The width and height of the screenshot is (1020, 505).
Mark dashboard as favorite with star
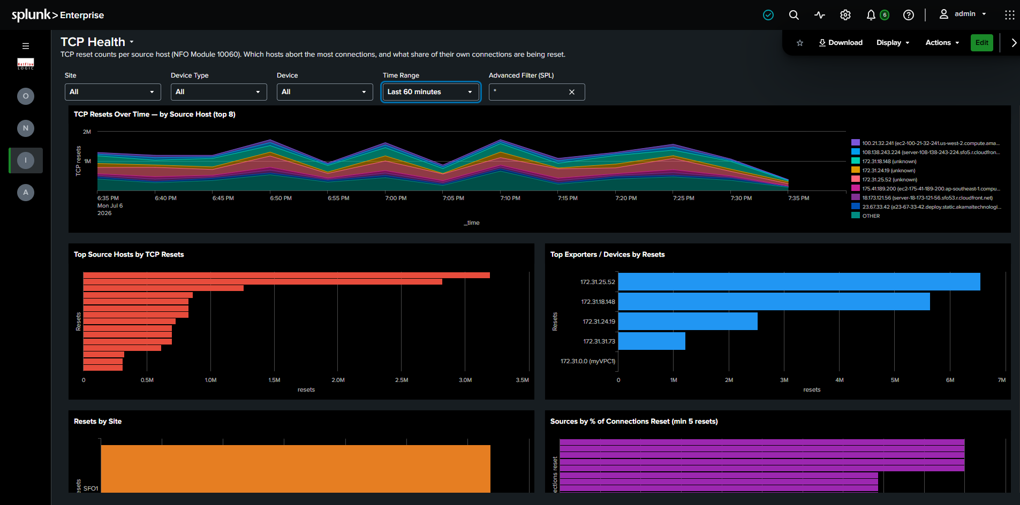point(800,43)
